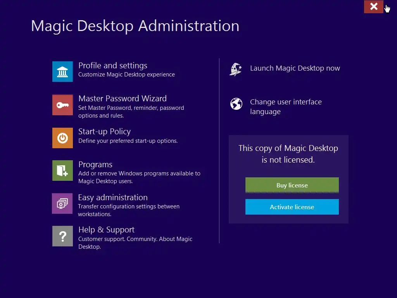397x298 pixels.
Task: Click the purple Easy administration icon
Action: coord(62,203)
